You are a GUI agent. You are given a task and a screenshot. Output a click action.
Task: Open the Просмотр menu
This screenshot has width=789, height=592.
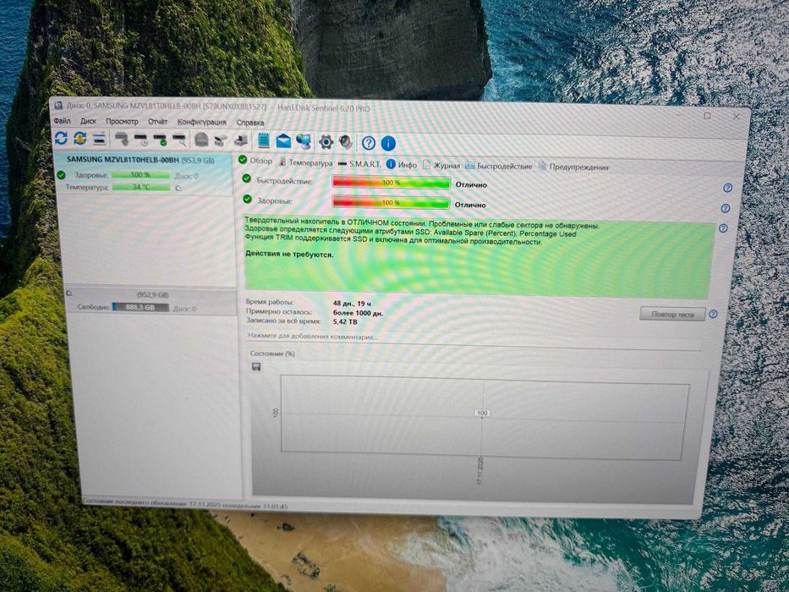pos(122,121)
